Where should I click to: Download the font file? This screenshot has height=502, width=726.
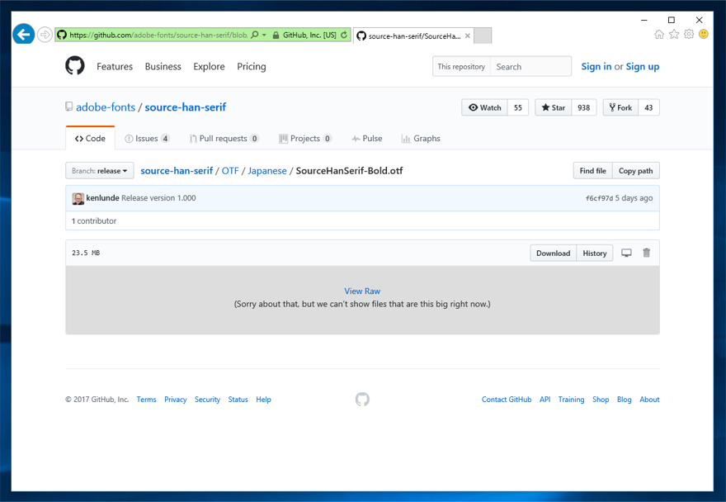(554, 253)
